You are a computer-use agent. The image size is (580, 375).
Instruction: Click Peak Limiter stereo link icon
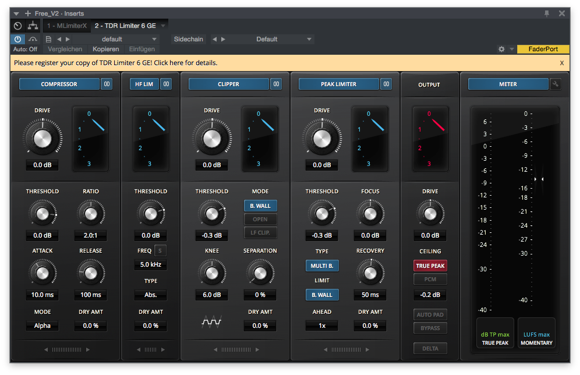point(387,84)
